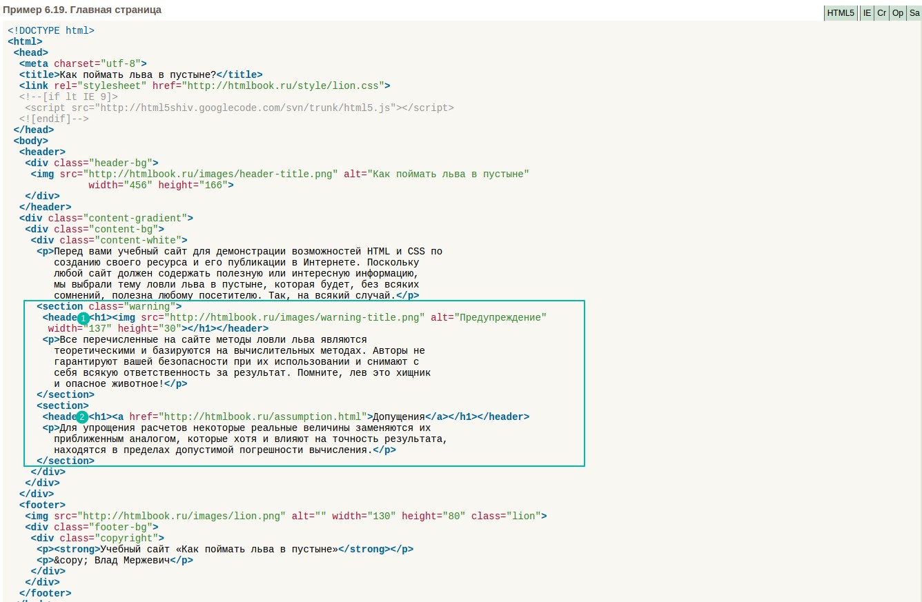Click the width="456" height="166" line

pos(161,185)
